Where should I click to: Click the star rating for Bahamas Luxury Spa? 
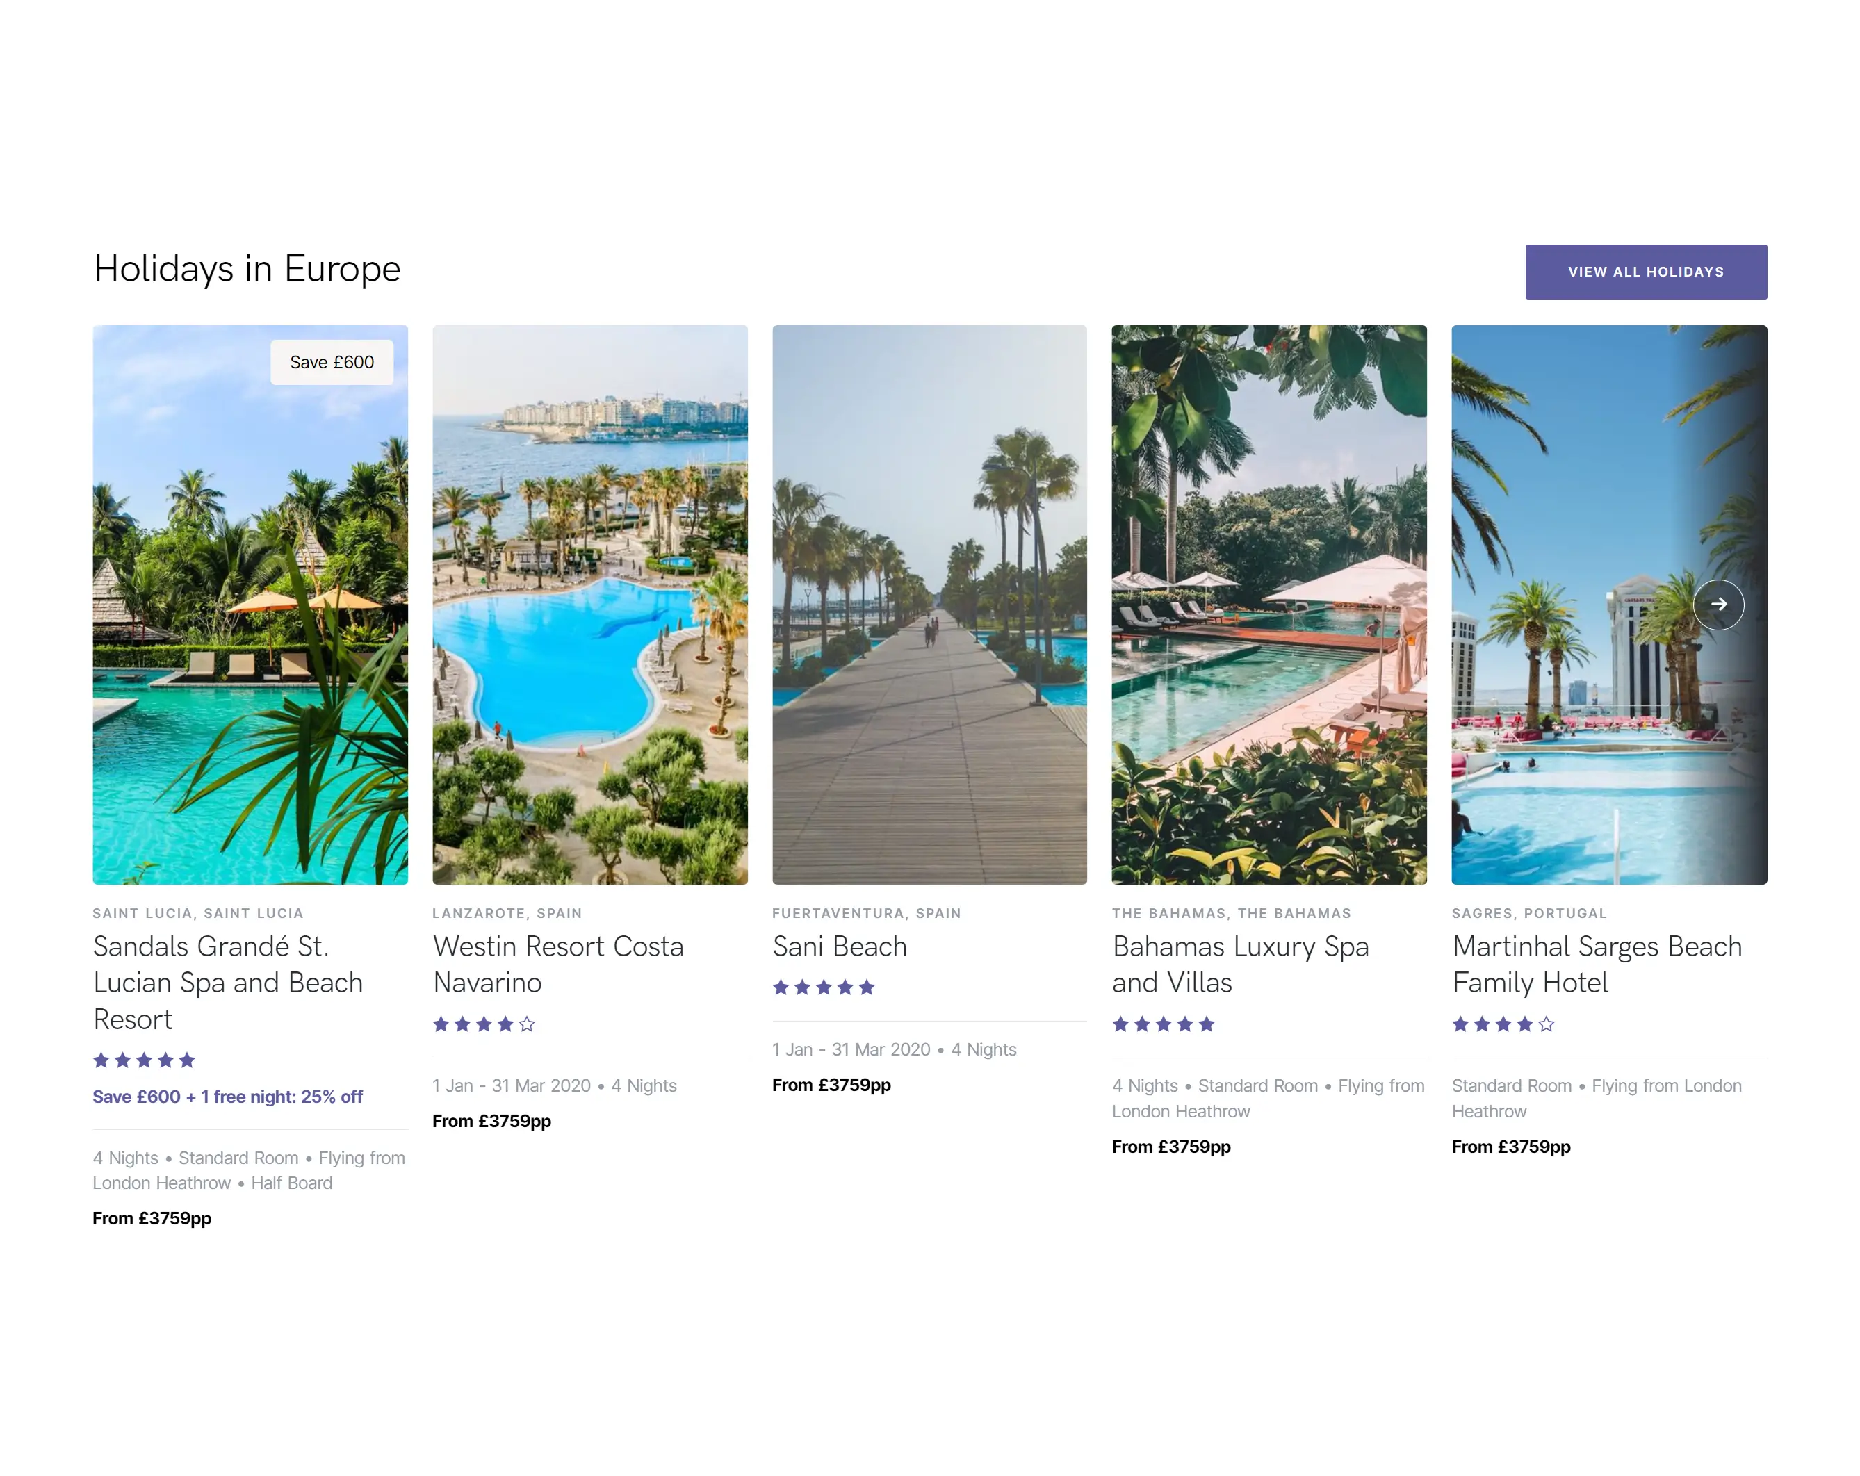[x=1162, y=1024]
